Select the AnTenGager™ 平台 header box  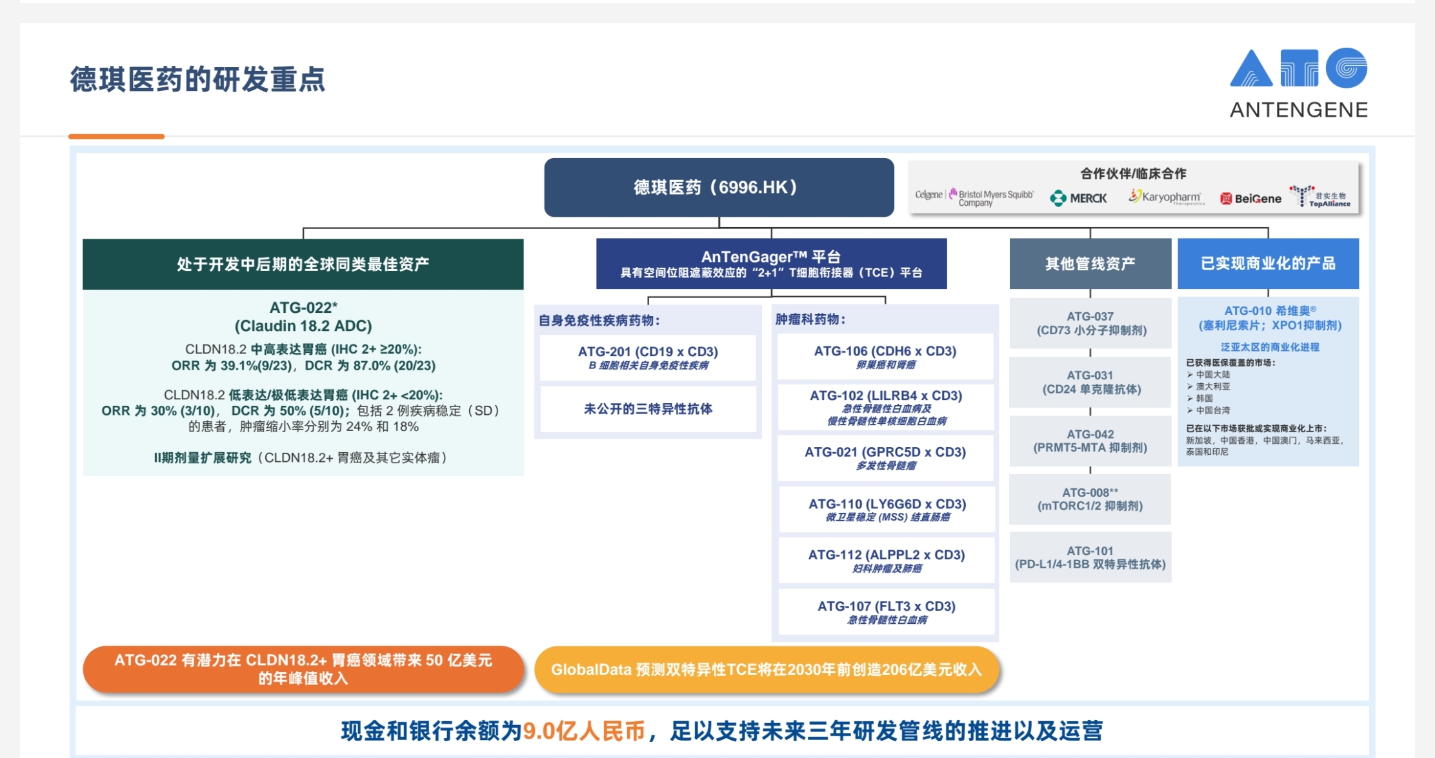coord(771,264)
